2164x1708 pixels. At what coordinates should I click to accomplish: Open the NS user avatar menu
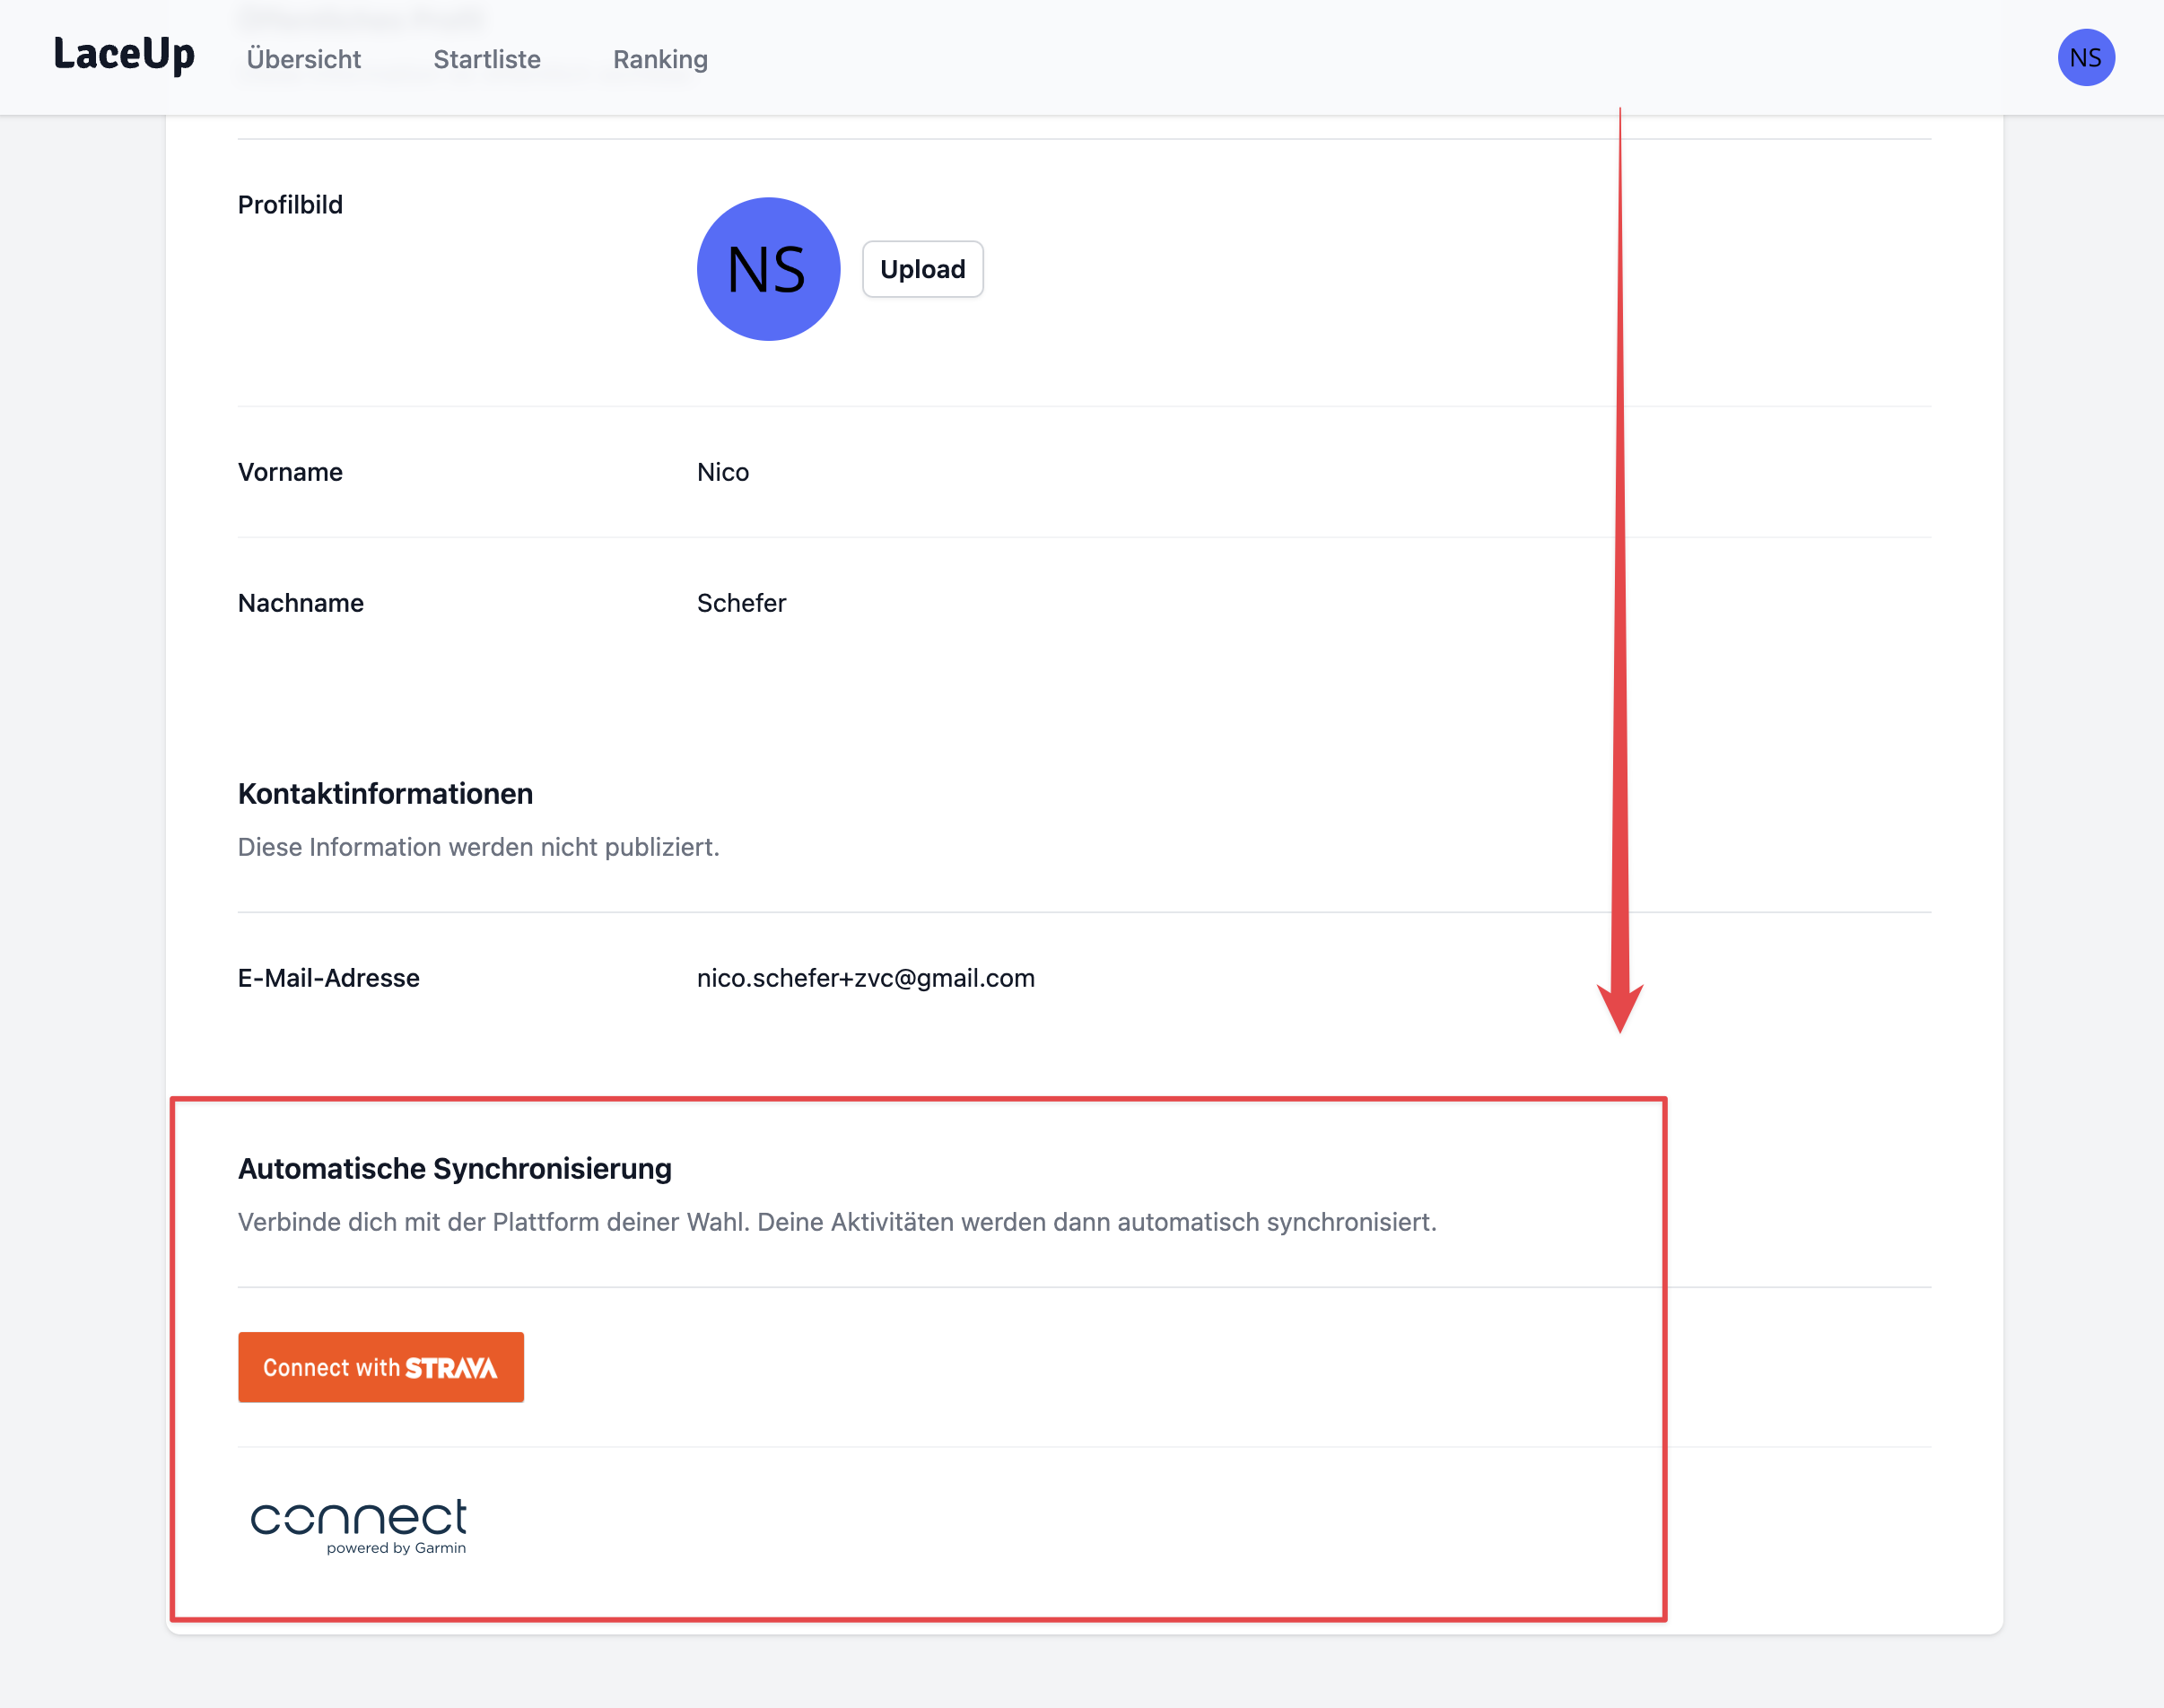(x=2085, y=58)
